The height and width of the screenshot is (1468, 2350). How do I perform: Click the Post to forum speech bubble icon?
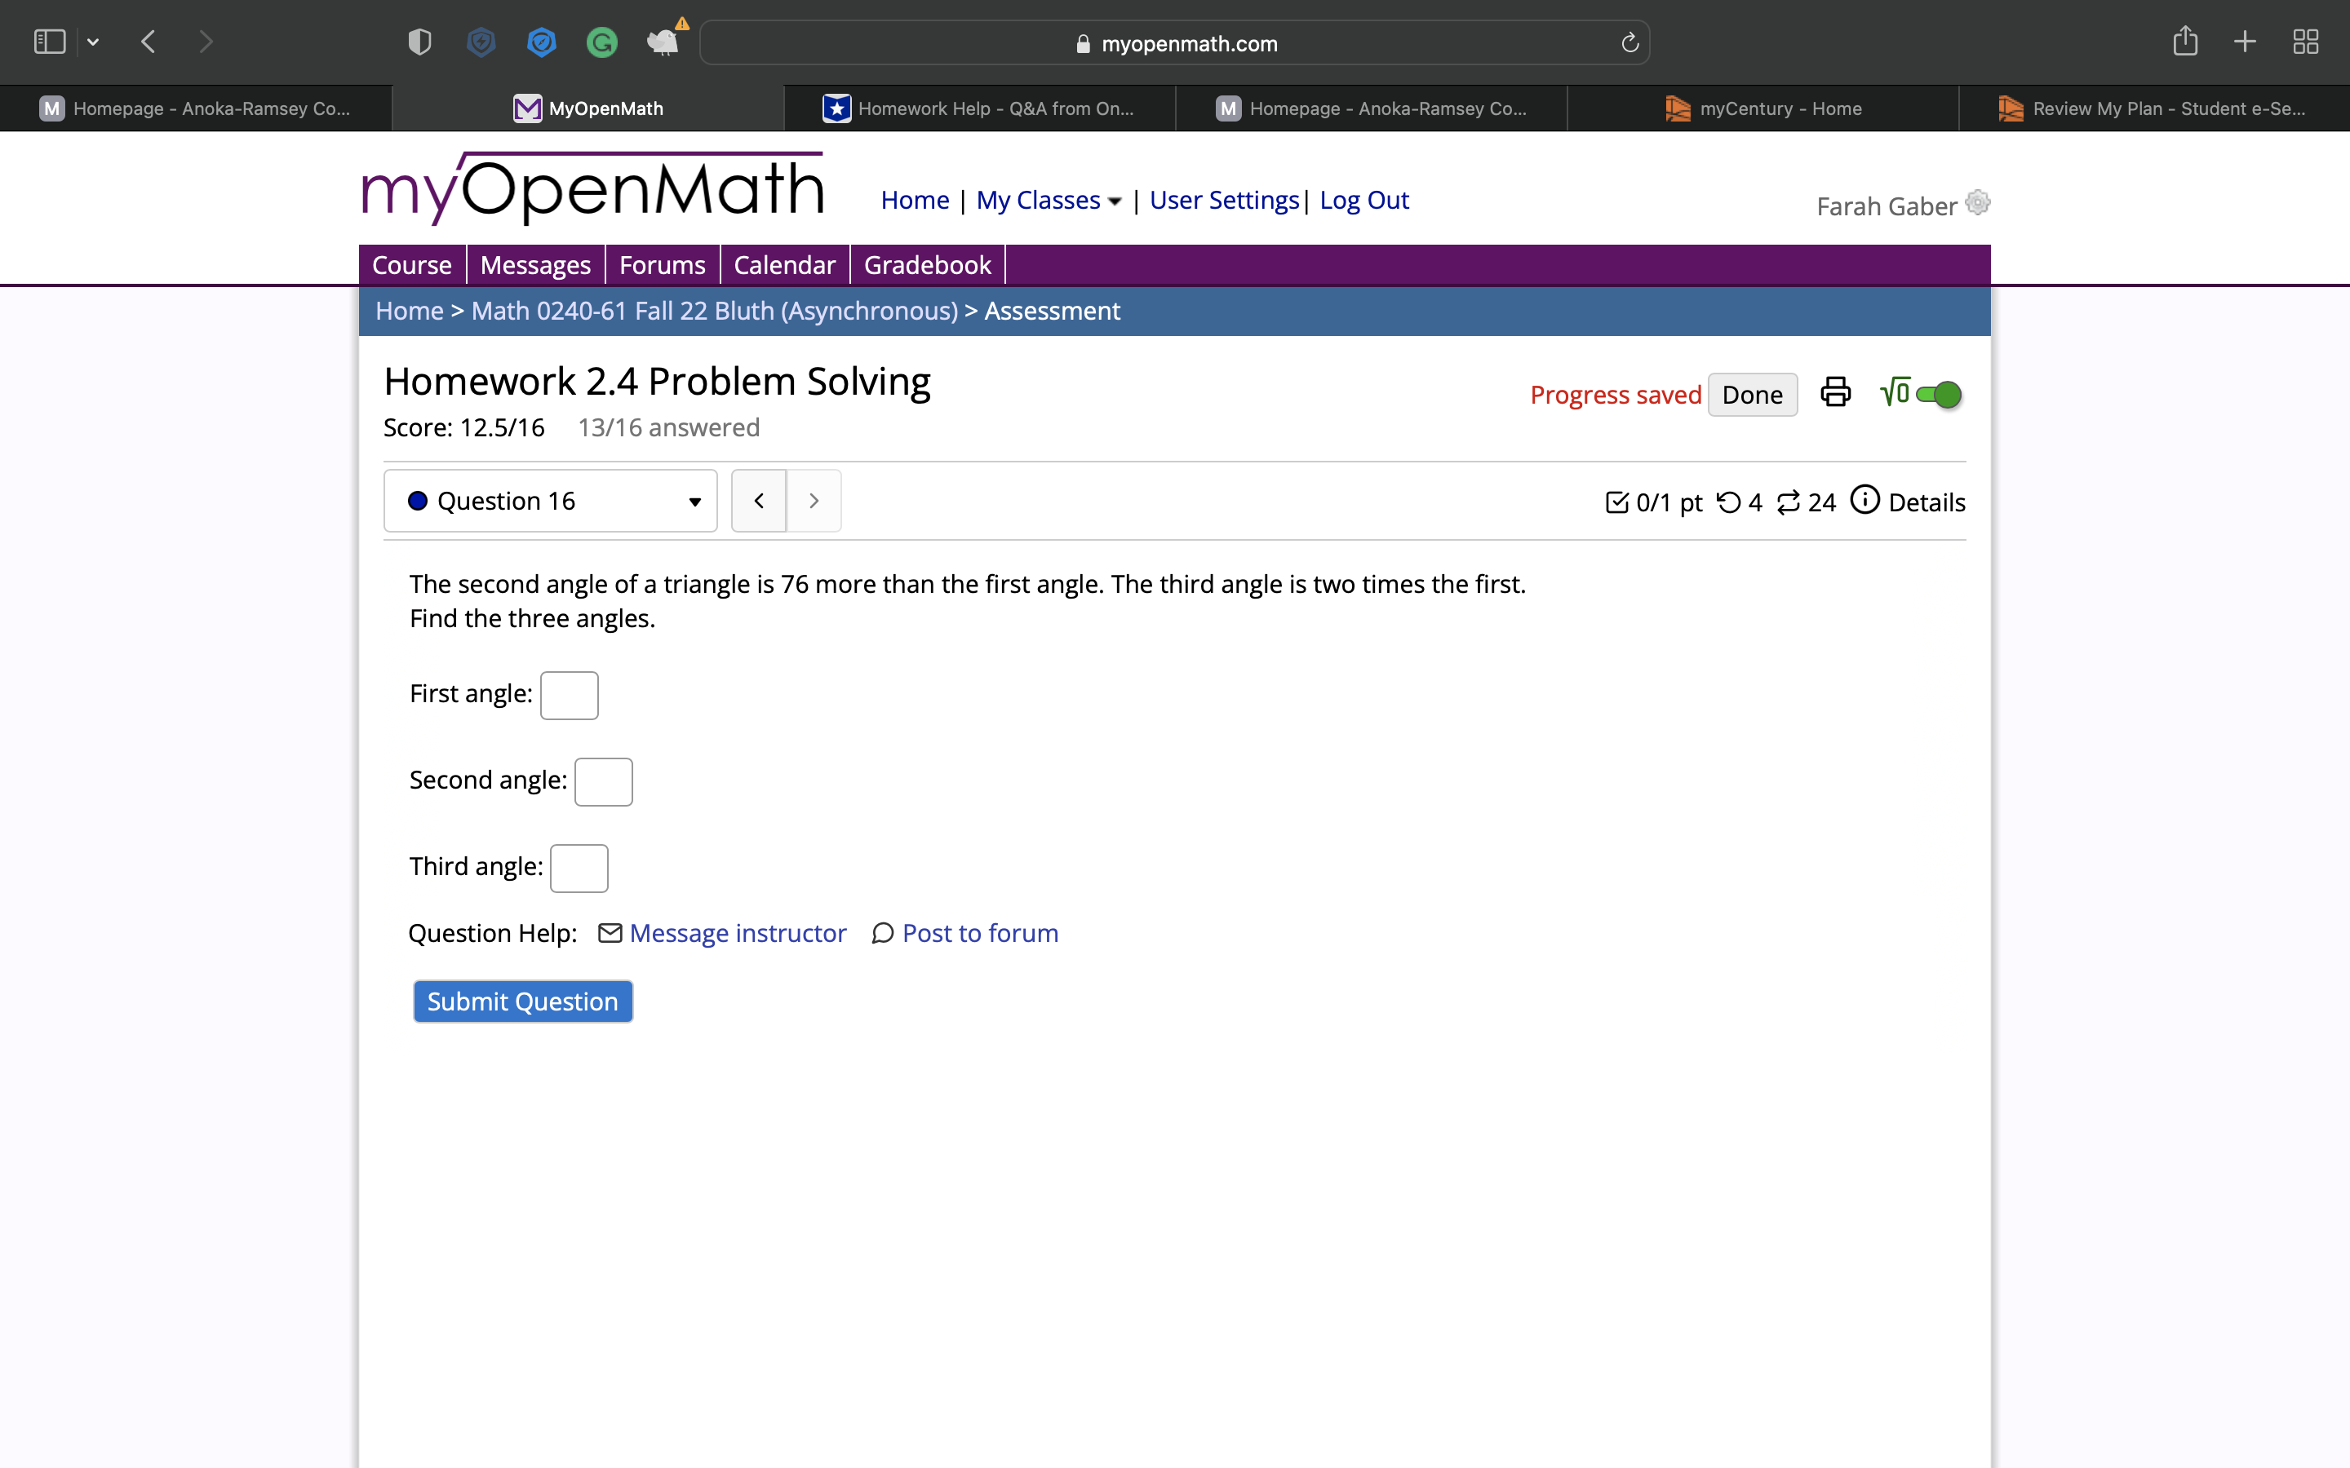(x=882, y=932)
